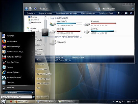138x104 pixels.
Task: Launch Internet Explorer from Start menu
Action: click(x=17, y=72)
